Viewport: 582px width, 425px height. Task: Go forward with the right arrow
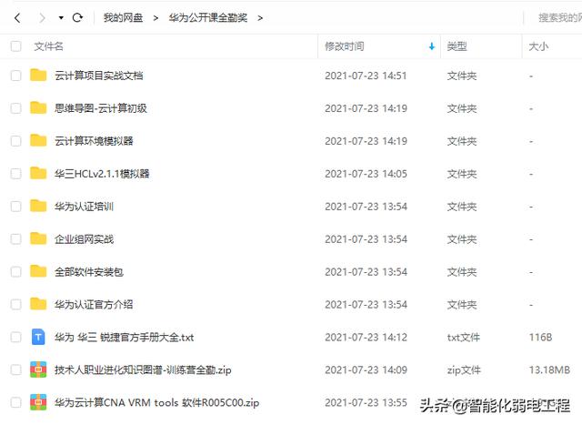pos(42,17)
